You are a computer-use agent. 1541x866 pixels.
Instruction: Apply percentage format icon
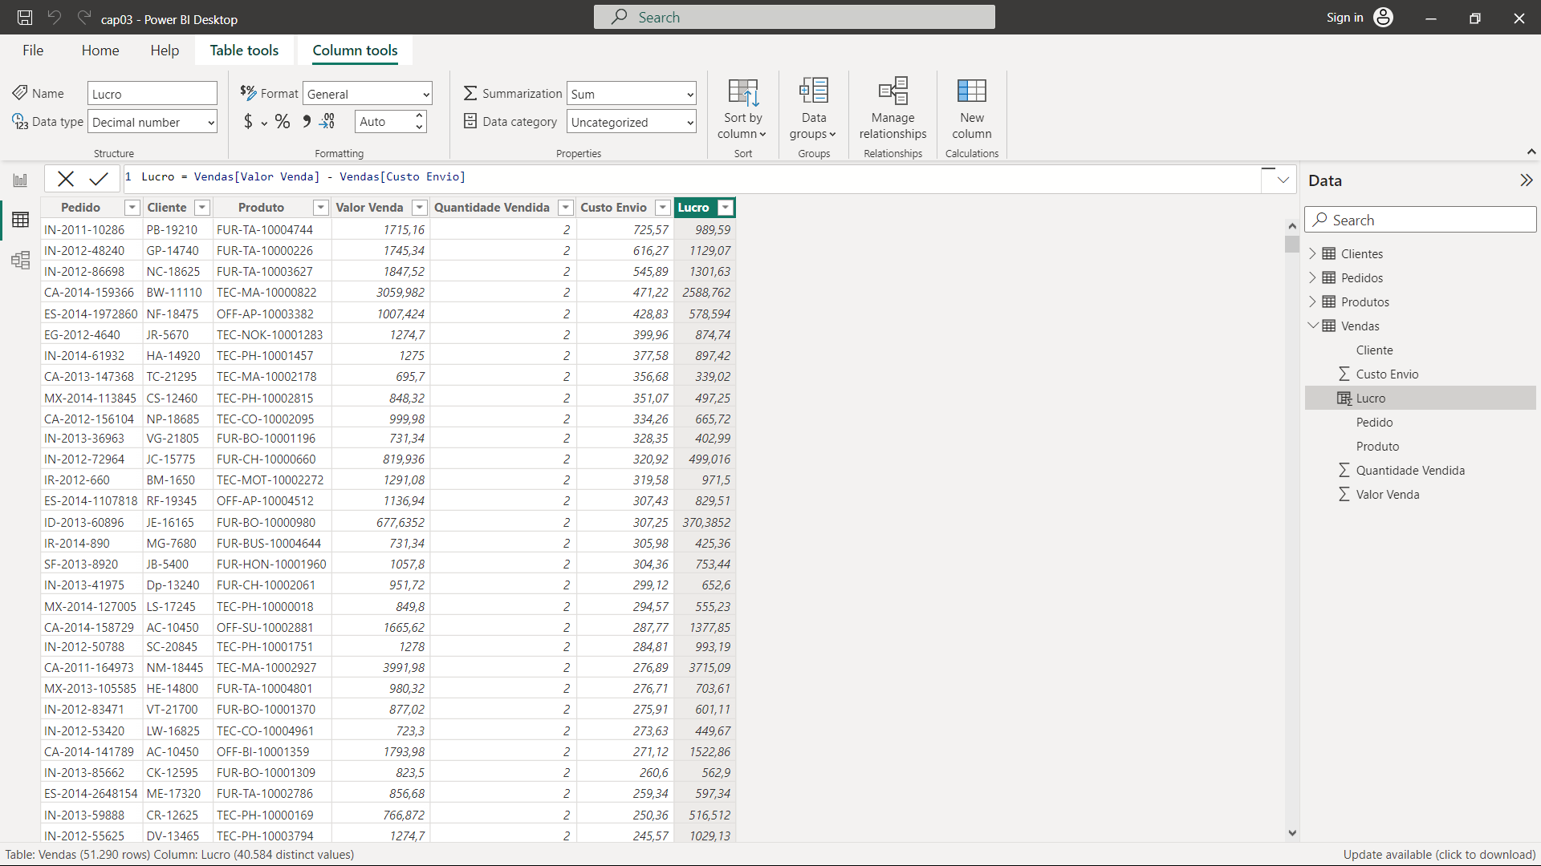coord(283,122)
